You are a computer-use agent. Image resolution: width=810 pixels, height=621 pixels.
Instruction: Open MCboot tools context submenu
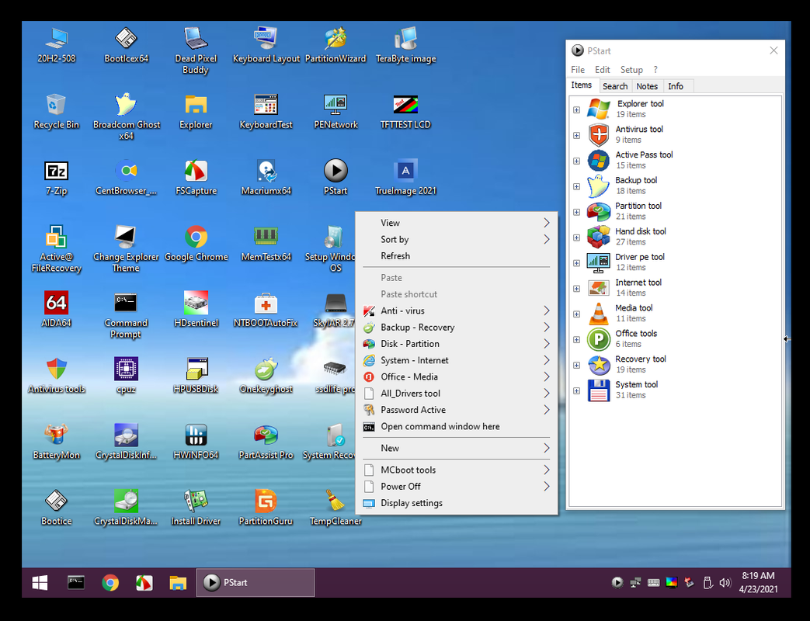(457, 470)
